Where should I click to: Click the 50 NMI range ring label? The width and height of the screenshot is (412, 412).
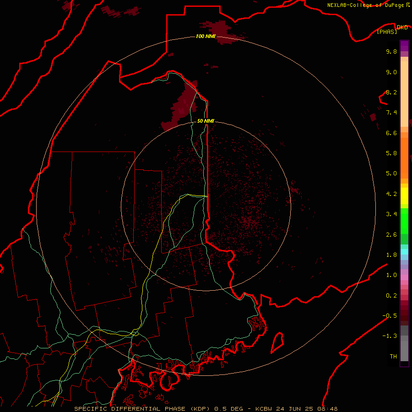[x=206, y=121]
